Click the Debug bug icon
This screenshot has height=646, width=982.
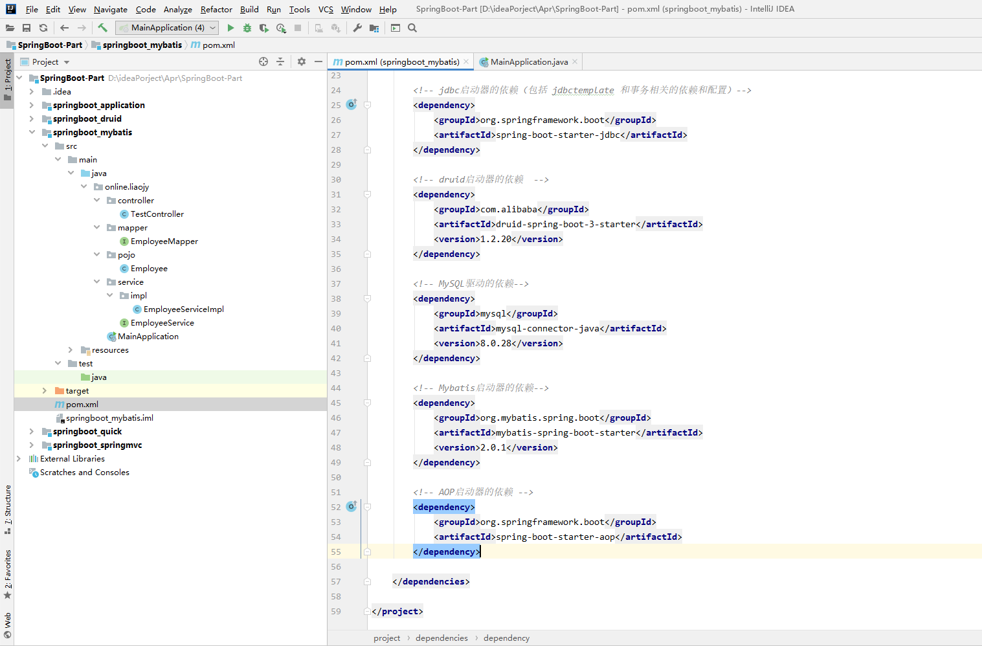(x=247, y=28)
